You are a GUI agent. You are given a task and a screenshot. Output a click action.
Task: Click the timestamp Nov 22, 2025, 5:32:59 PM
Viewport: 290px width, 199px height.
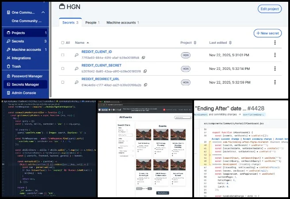coord(230,83)
